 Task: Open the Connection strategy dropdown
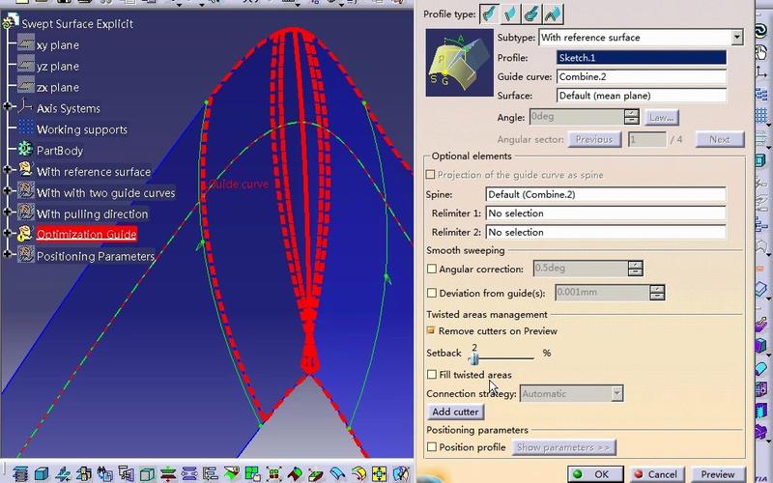point(617,393)
